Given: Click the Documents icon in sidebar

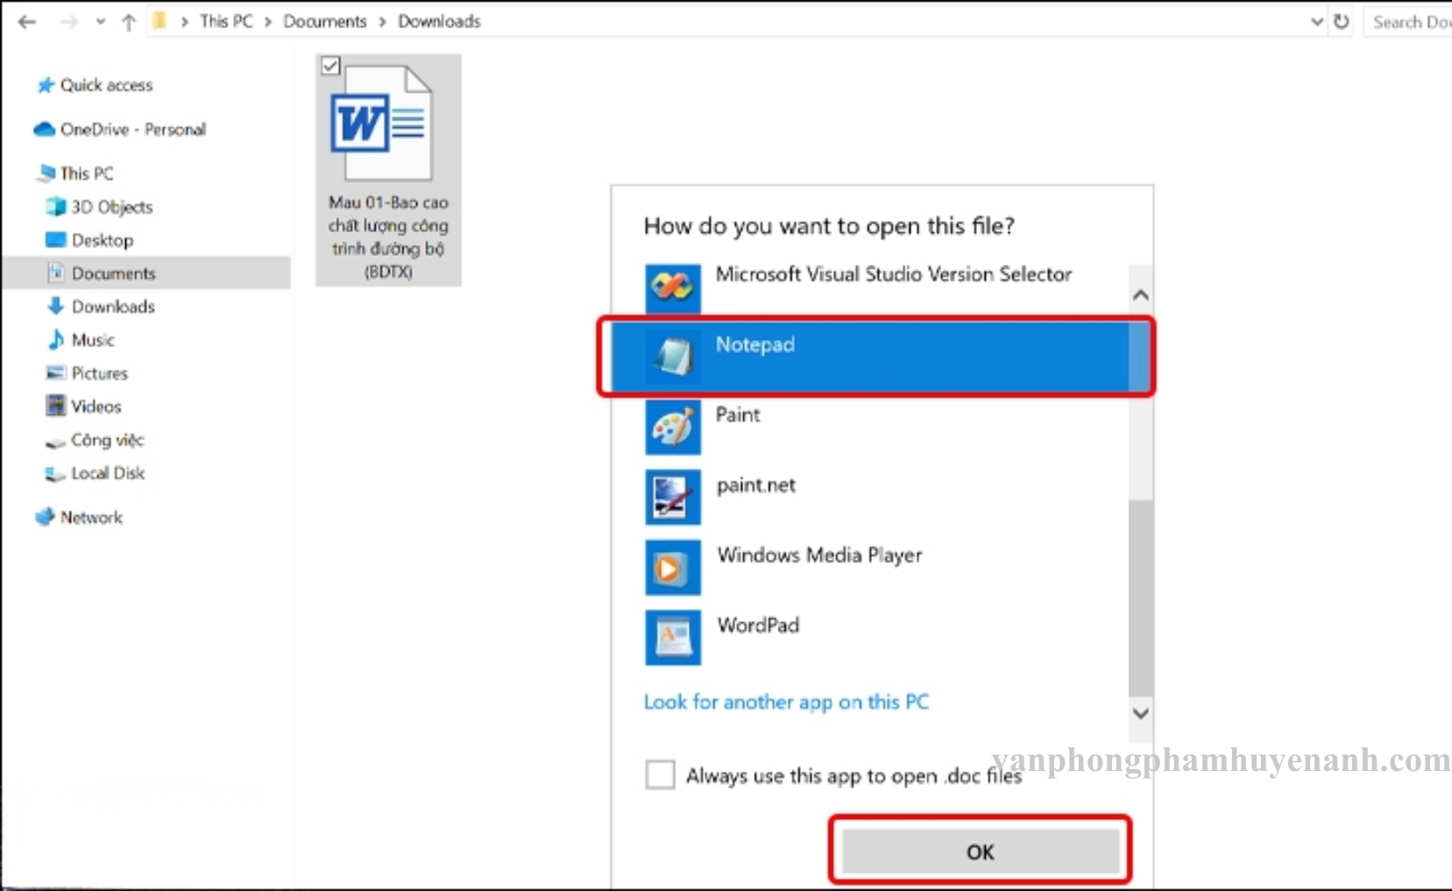Looking at the screenshot, I should tap(56, 273).
